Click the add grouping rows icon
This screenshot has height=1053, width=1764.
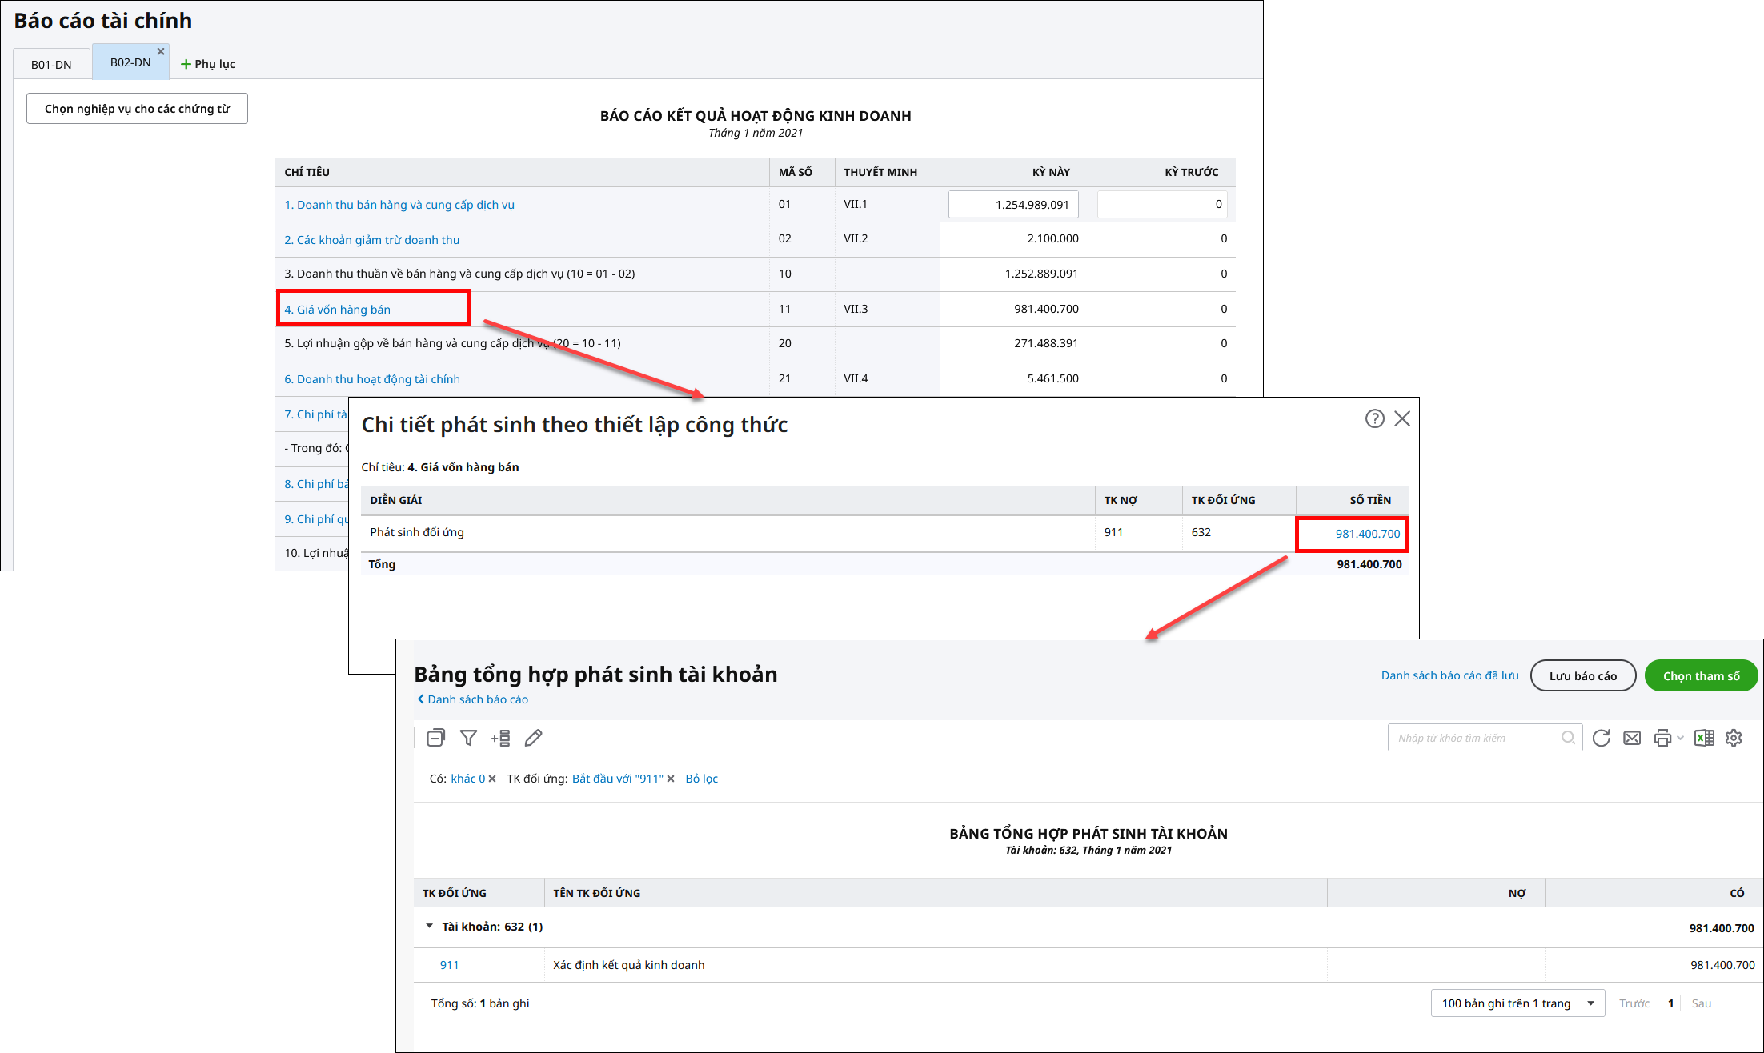[x=501, y=738]
